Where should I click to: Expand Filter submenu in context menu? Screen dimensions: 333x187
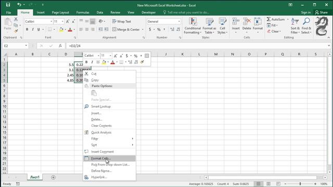pos(109,139)
